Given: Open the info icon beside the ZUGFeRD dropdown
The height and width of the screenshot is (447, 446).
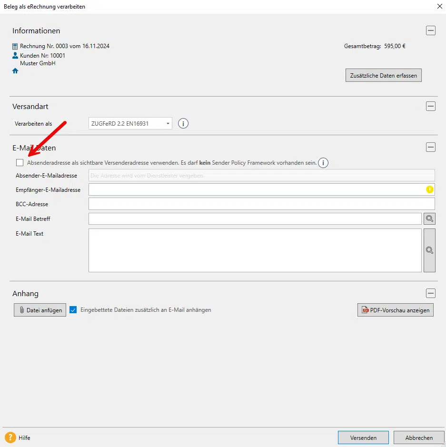Looking at the screenshot, I should tap(183, 123).
